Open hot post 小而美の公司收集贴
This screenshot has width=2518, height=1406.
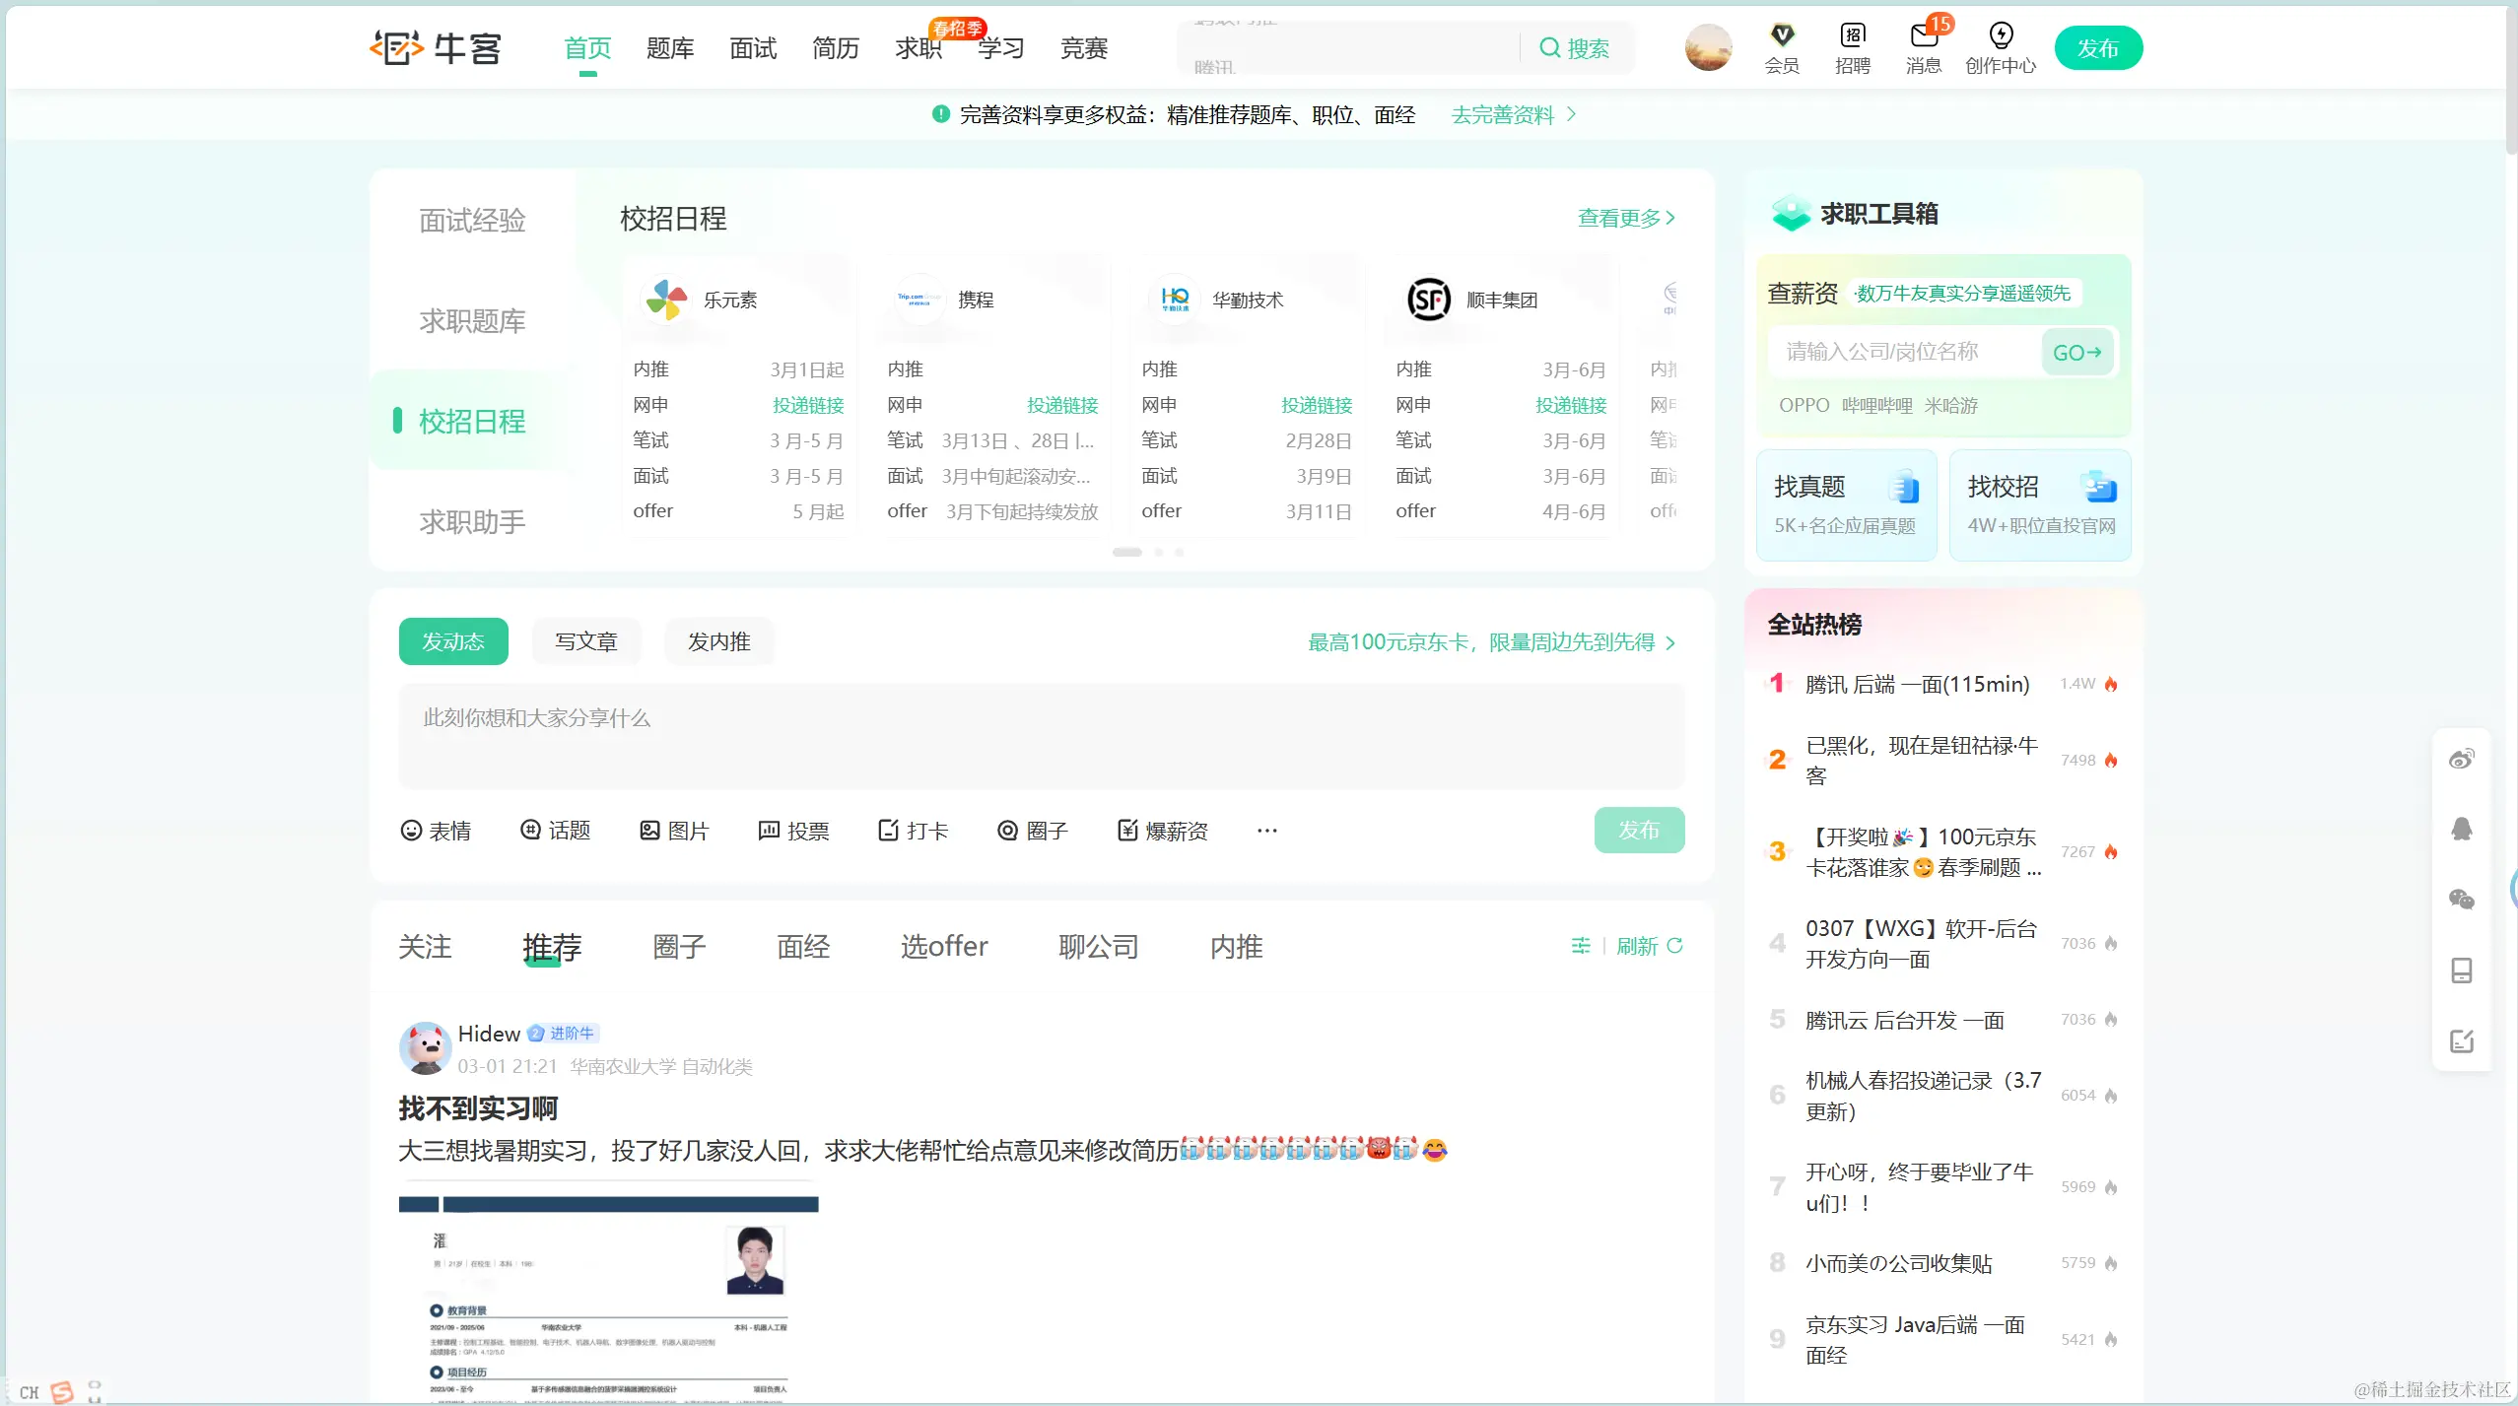[x=1898, y=1263]
